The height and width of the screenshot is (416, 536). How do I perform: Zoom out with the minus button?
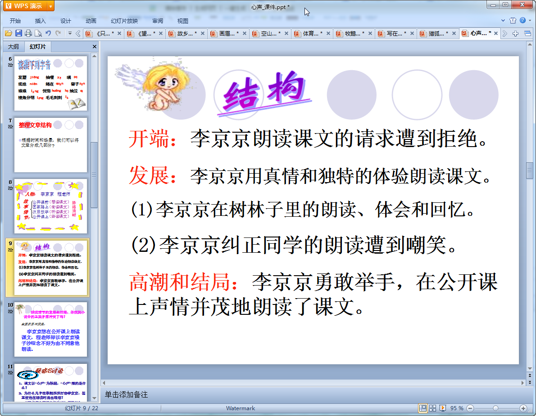tap(470, 408)
